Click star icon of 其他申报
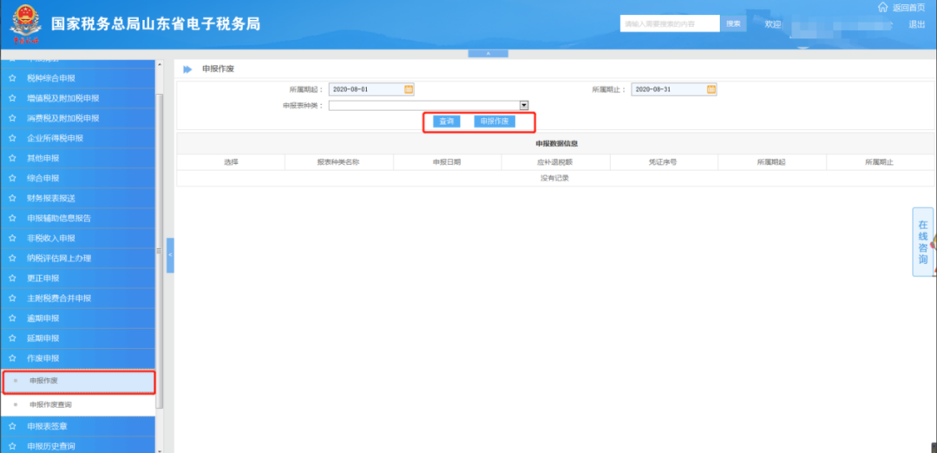The height and width of the screenshot is (453, 937). (x=12, y=158)
